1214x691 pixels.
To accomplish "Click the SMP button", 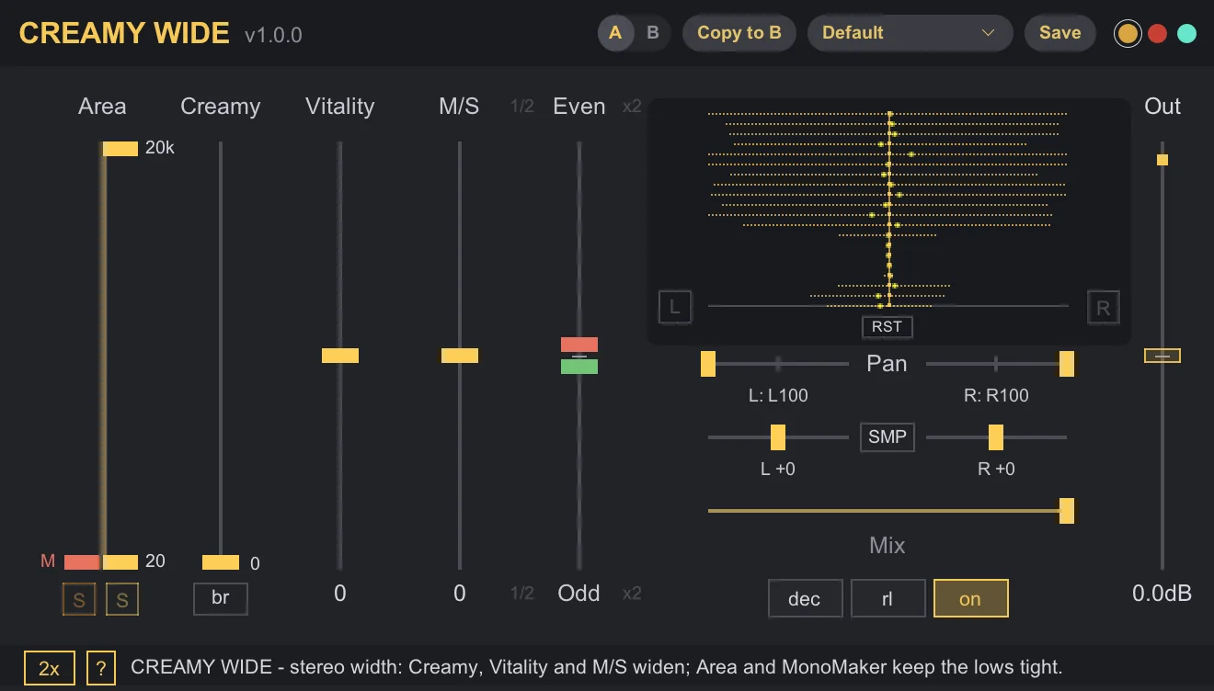I will point(888,437).
